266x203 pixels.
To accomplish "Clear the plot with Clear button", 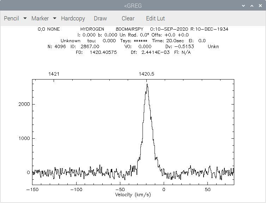I will (x=128, y=18).
